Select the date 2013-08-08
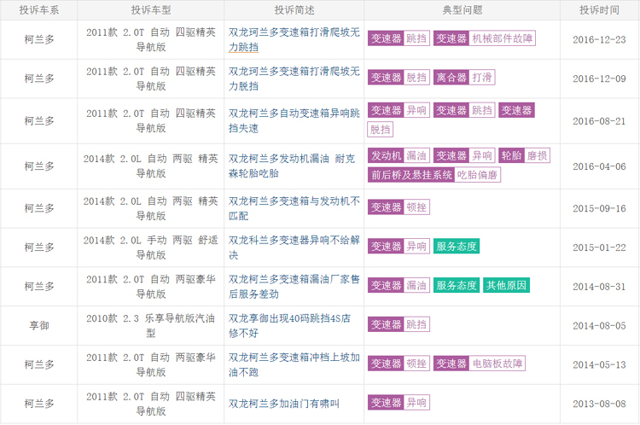 click(599, 405)
